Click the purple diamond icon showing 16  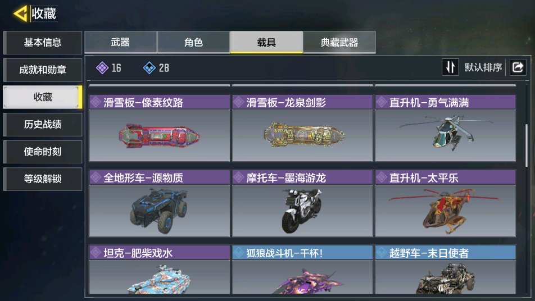[x=102, y=68]
